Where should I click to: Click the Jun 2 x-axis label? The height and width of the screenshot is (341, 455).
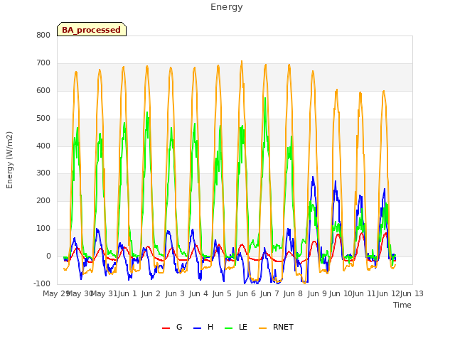[x=151, y=293]
